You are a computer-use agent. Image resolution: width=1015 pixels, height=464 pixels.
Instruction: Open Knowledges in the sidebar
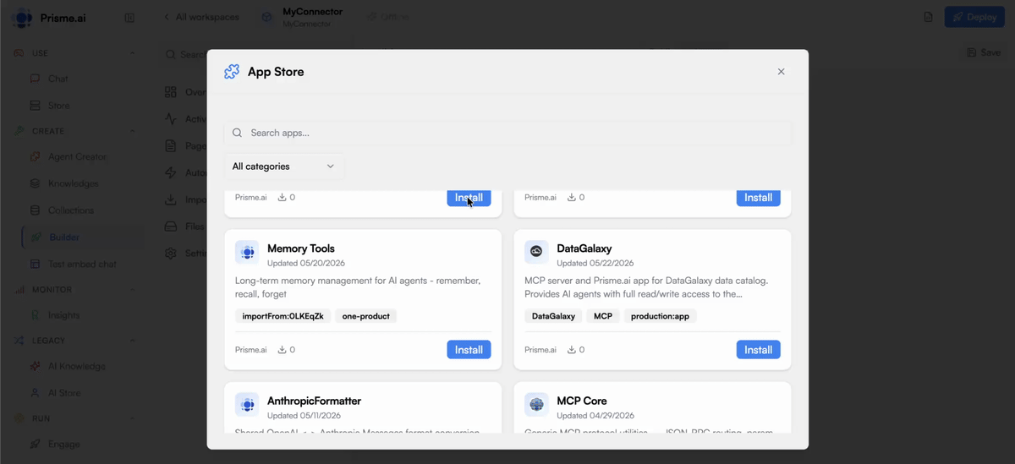tap(74, 183)
